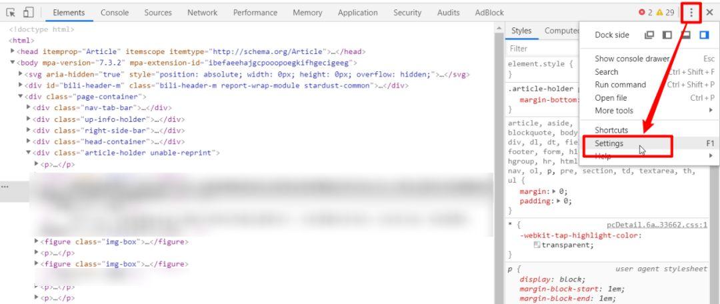The image size is (720, 304).
Task: Open pcDetail css source link
Action: point(657,225)
